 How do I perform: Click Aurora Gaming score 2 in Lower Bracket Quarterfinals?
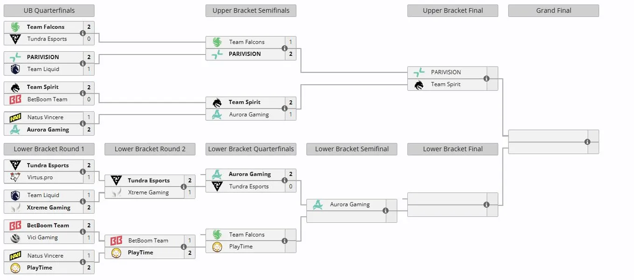coord(290,174)
